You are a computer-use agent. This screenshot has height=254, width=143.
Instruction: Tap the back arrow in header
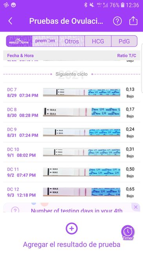[x=10, y=21]
